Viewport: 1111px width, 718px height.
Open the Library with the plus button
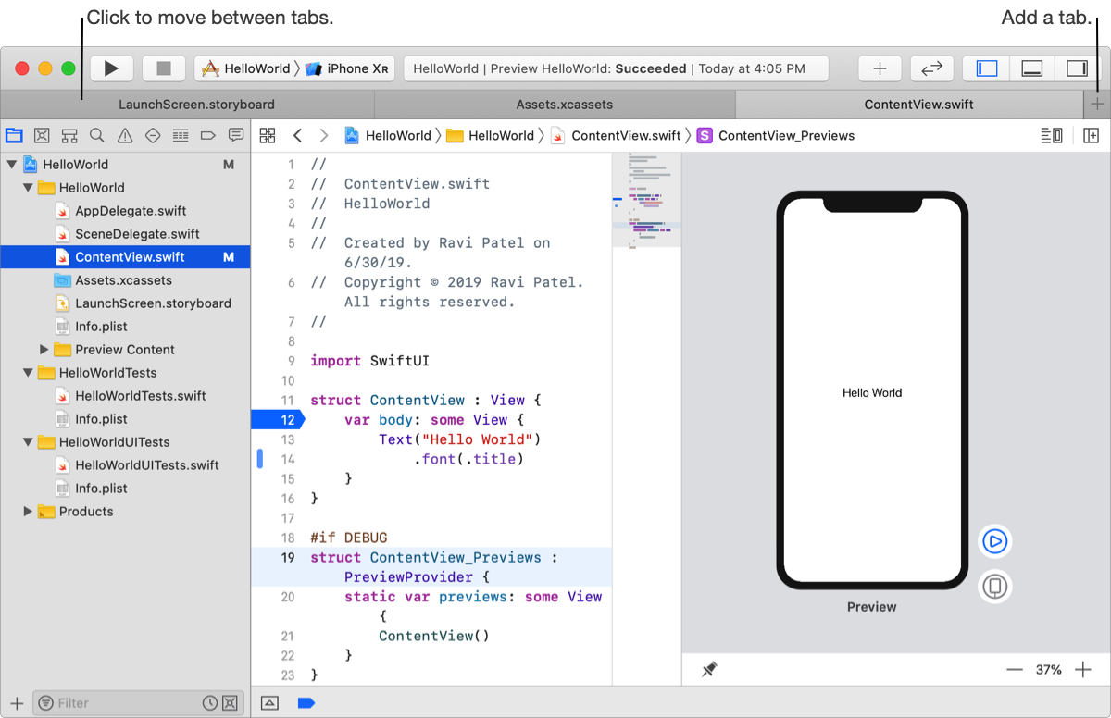[880, 68]
